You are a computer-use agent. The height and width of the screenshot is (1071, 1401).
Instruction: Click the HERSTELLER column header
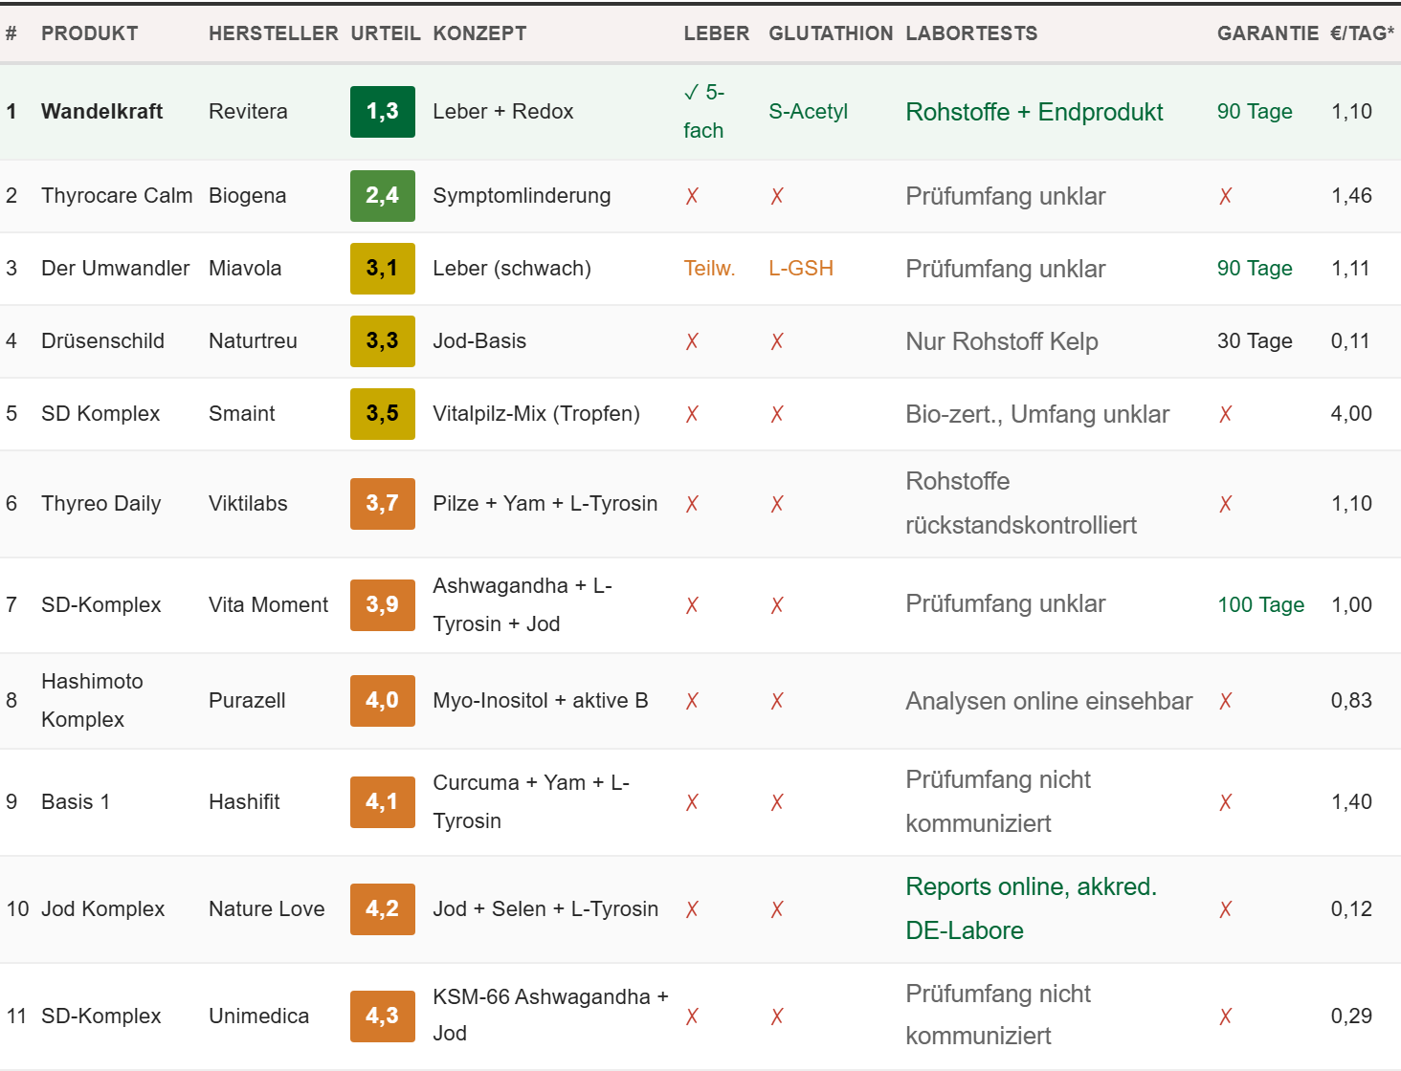click(274, 33)
